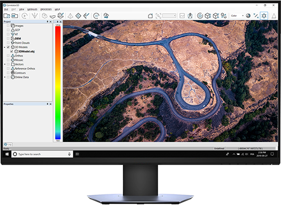Image resolution: width=281 pixels, height=205 pixels.
Task: Toggle the 3DModel.obj checkbox
Action: tap(11, 51)
